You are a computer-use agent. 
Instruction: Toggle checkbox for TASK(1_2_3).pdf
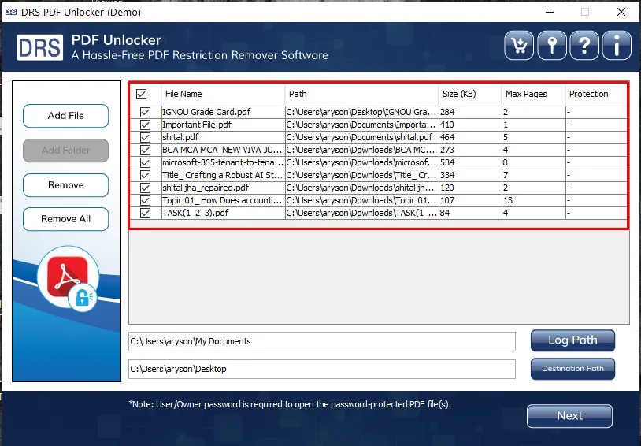tap(145, 214)
